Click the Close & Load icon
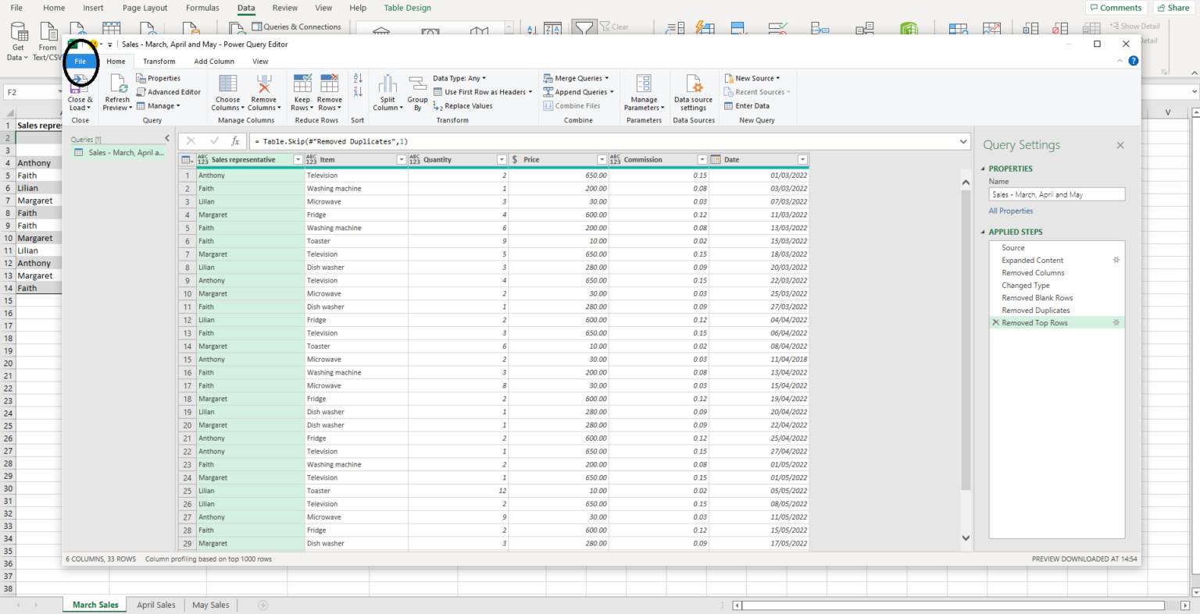Screen dimensions: 1200x614 point(79,92)
